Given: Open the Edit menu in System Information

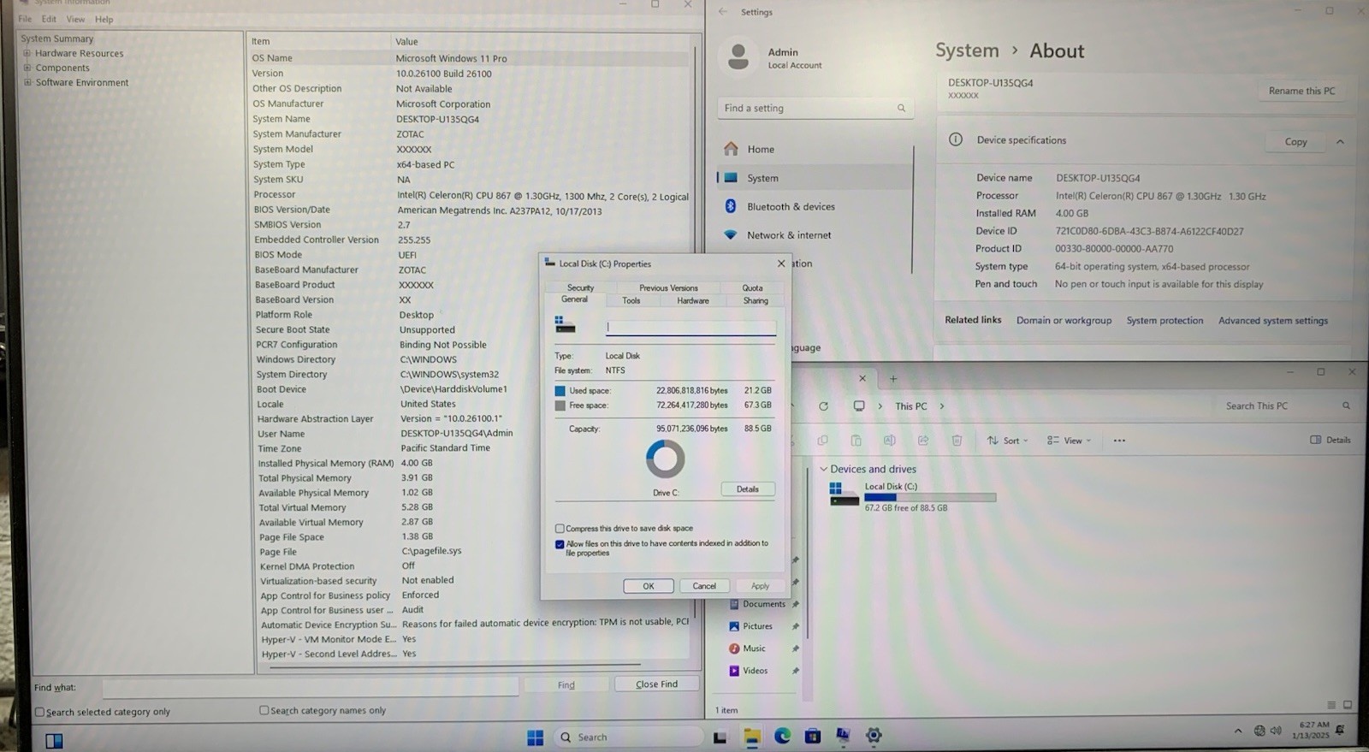Looking at the screenshot, I should coord(49,19).
